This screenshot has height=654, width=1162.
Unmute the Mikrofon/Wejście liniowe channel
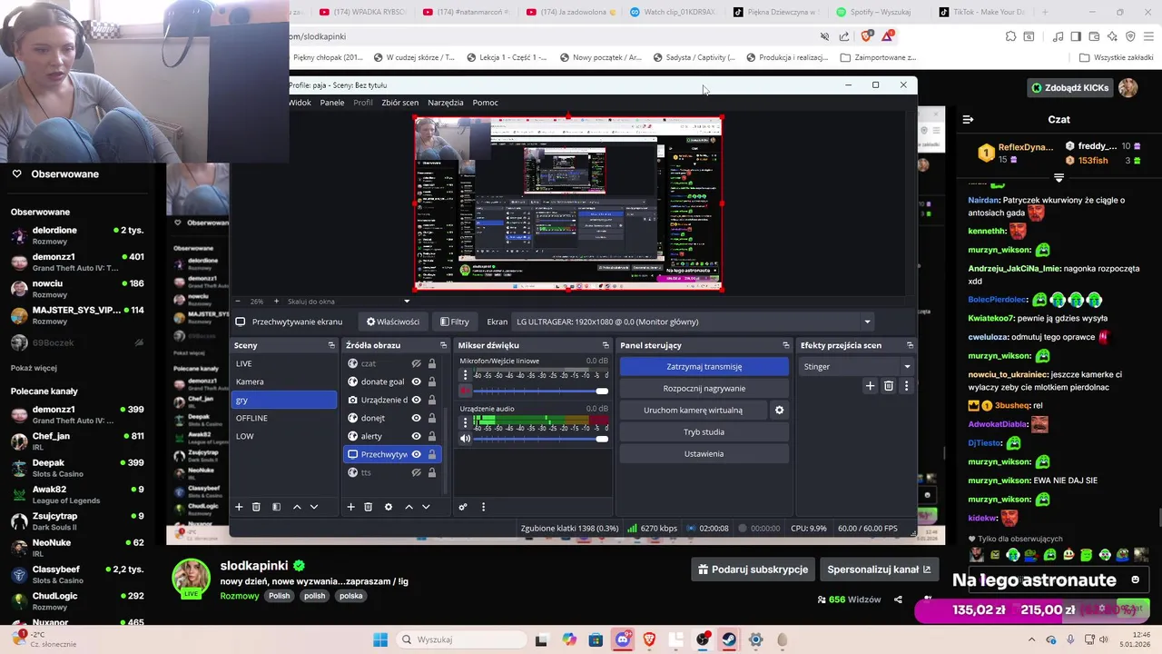(465, 391)
